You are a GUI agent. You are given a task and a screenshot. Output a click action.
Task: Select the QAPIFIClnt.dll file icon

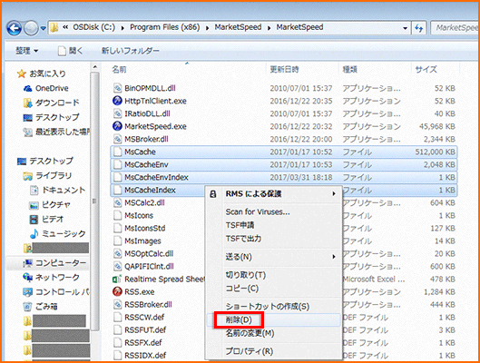click(x=117, y=266)
